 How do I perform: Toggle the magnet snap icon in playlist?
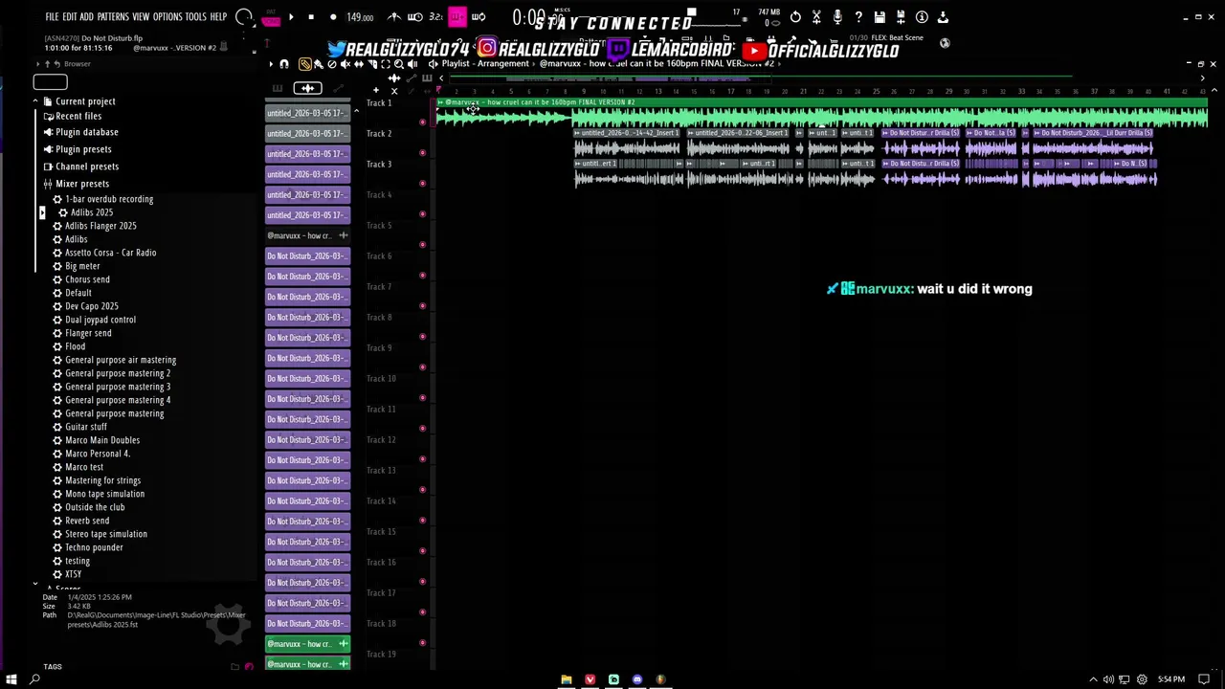(x=284, y=64)
